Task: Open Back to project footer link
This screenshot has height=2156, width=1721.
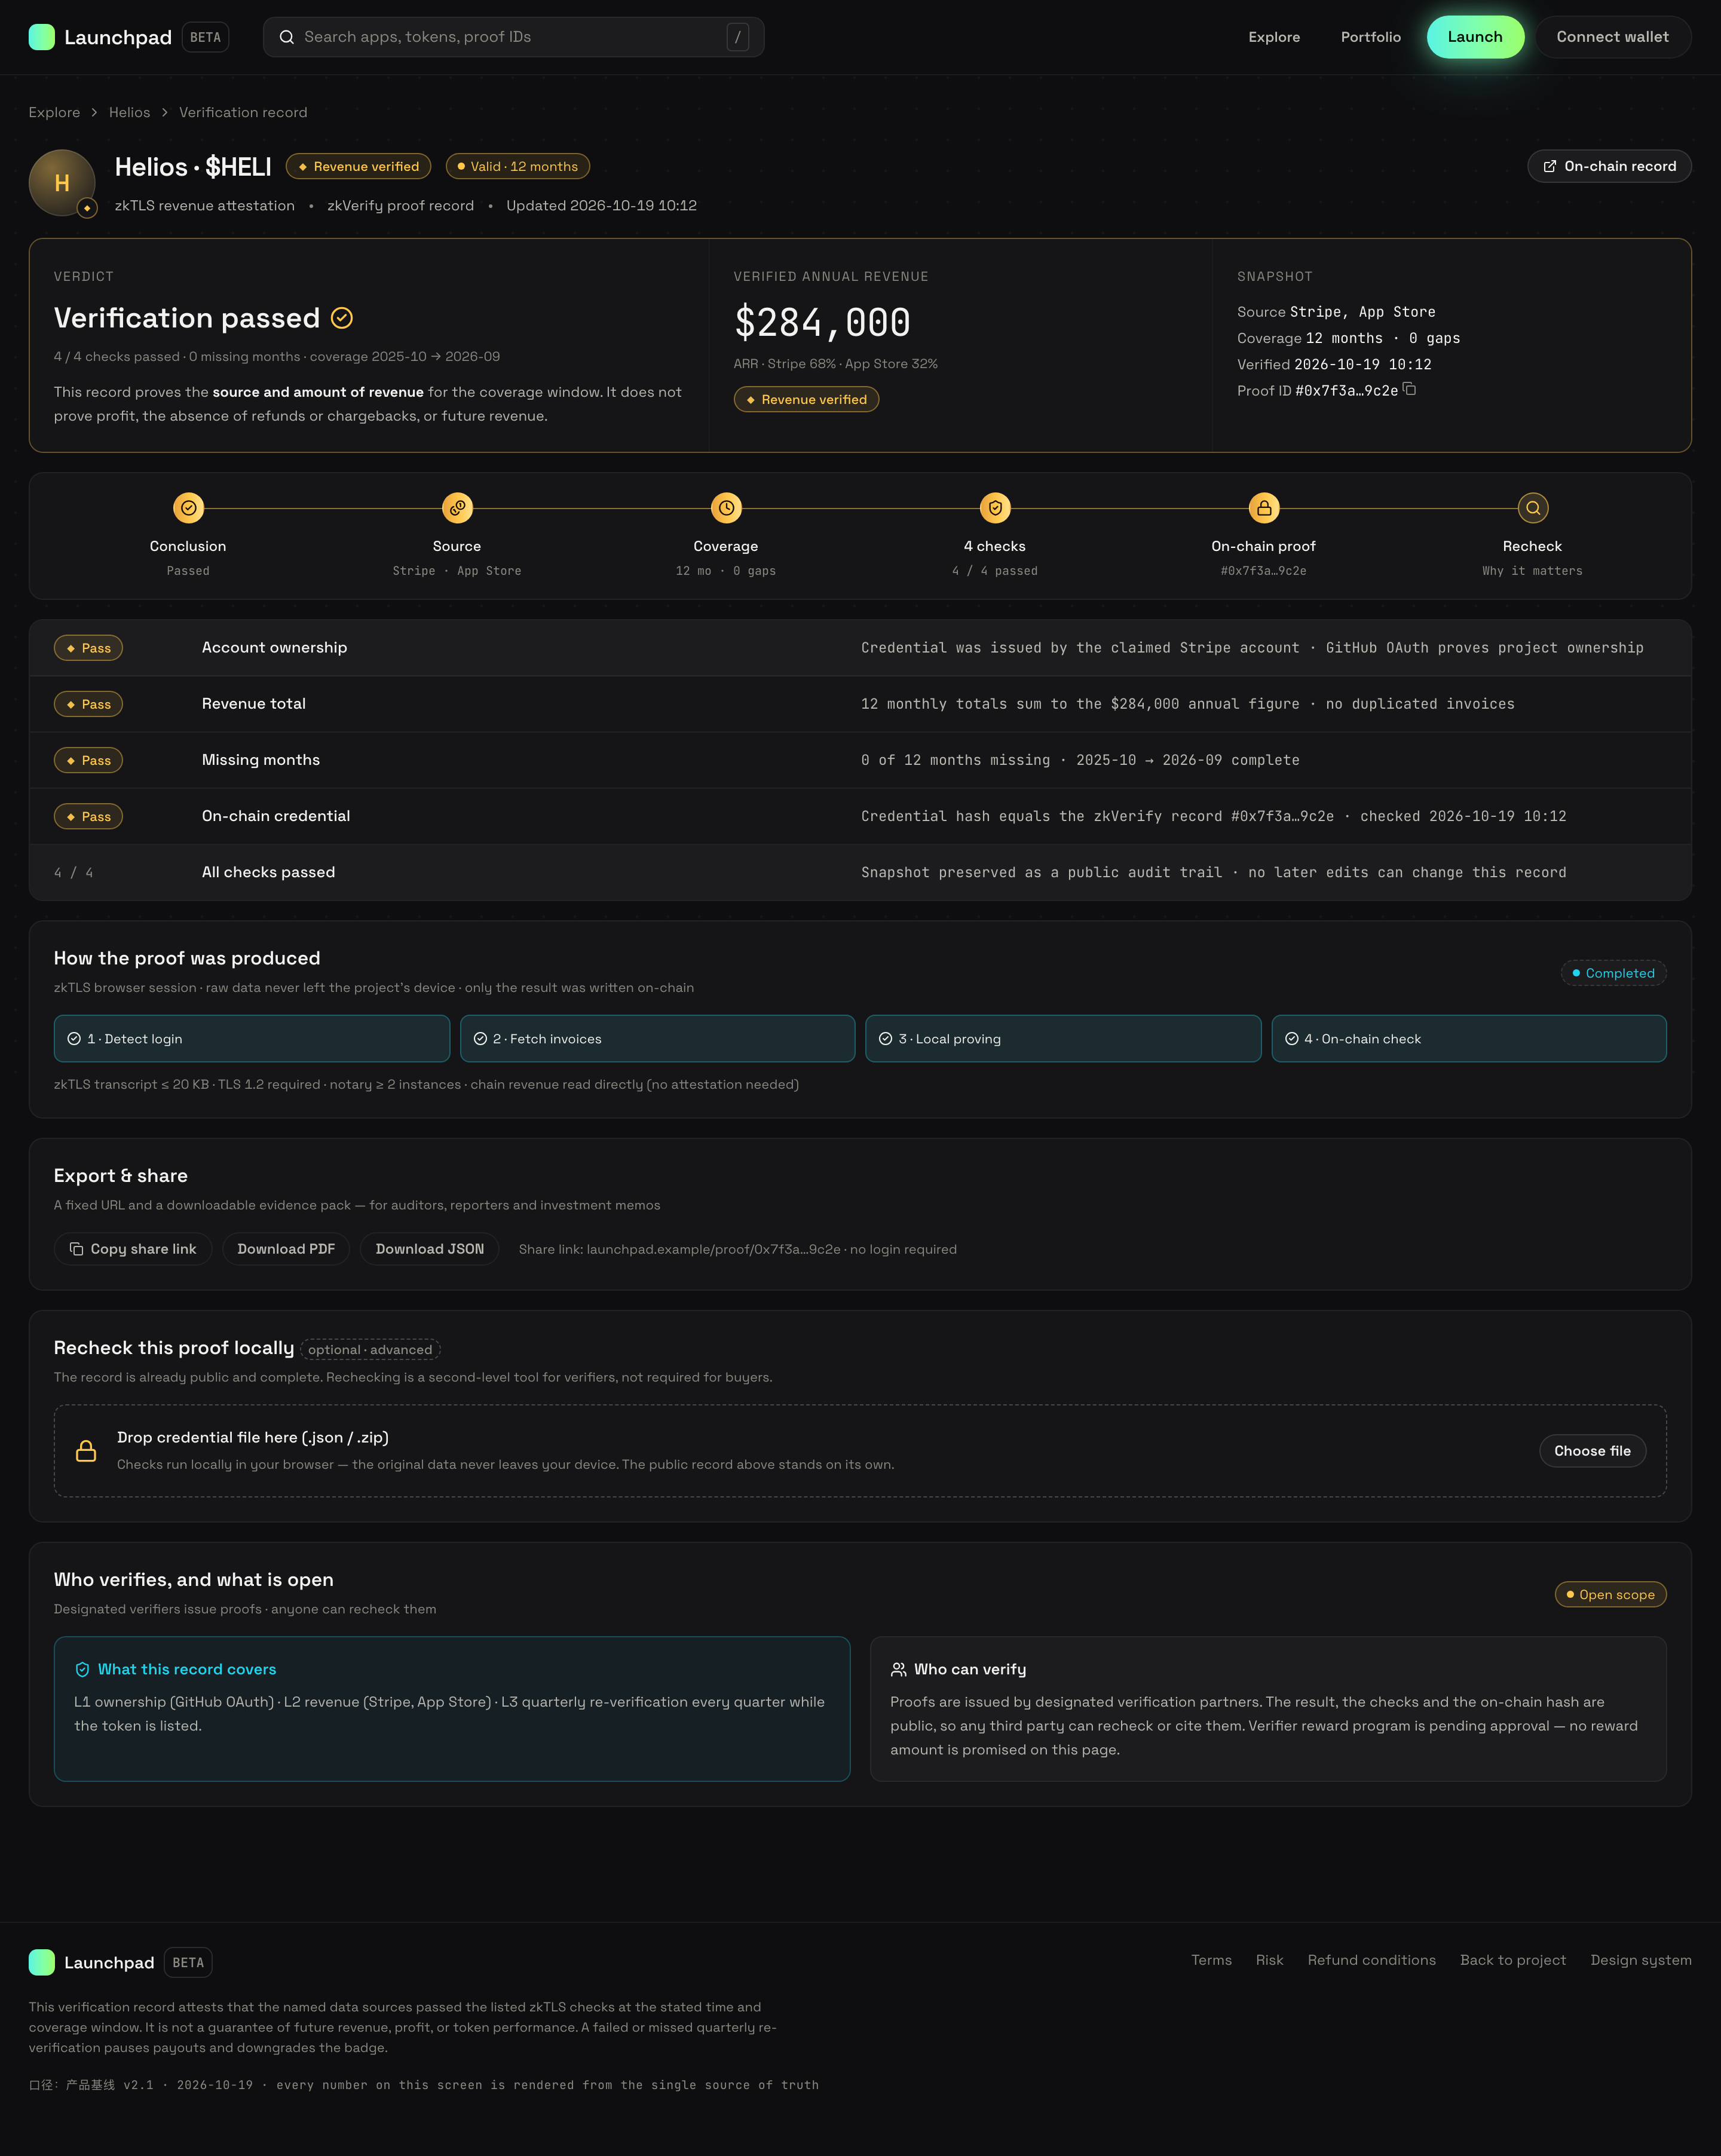Action: [1513, 1960]
